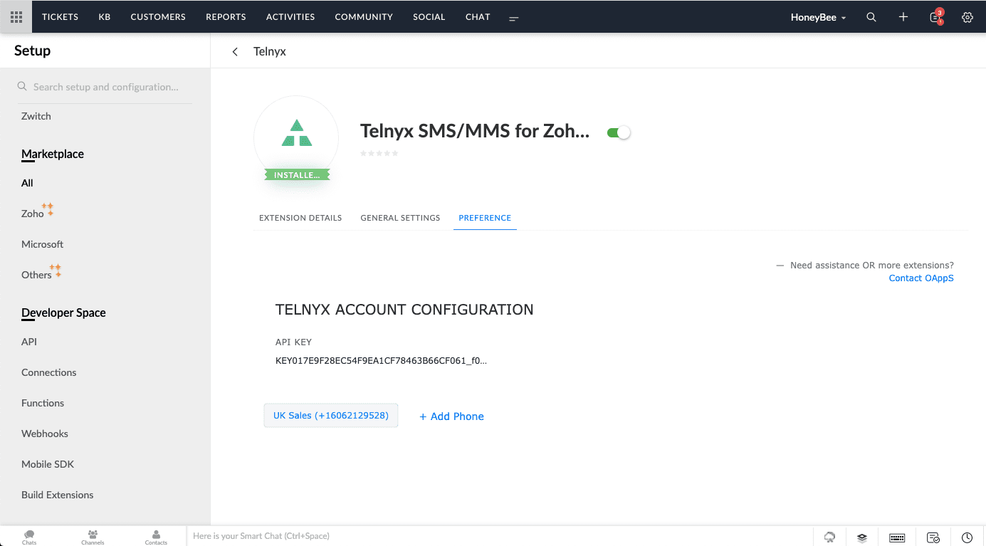Select the Preference tab

pyautogui.click(x=485, y=218)
